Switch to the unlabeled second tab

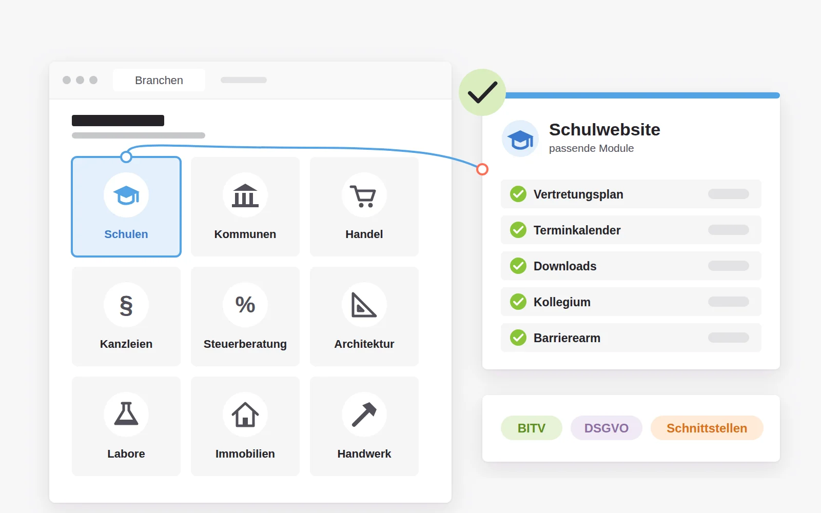[244, 80]
